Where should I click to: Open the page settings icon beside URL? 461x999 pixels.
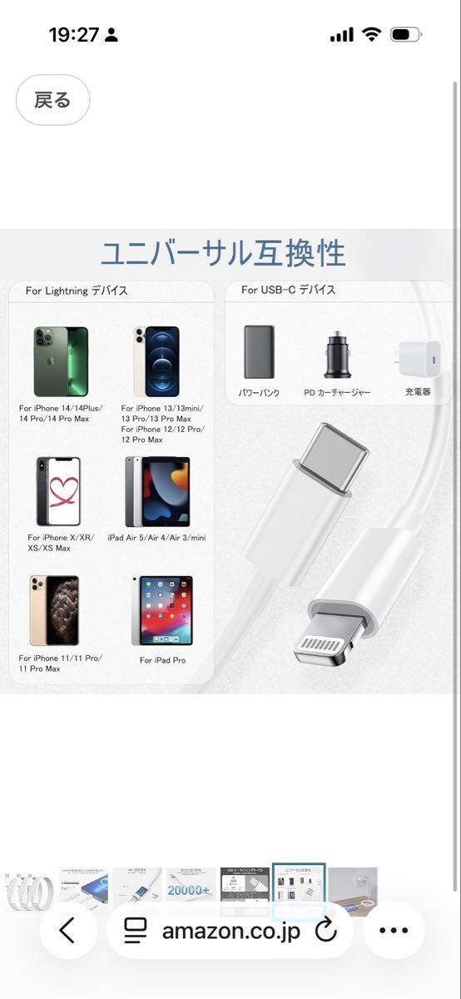pos(136,931)
